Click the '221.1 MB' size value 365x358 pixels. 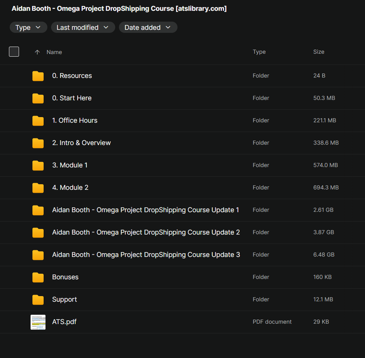tap(325, 120)
